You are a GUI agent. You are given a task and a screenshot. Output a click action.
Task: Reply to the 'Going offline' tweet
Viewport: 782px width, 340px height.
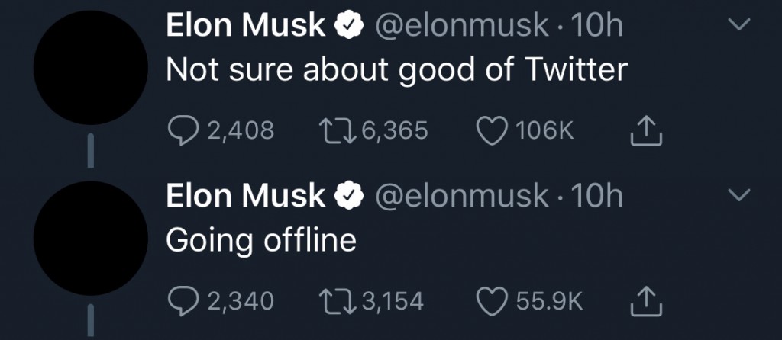pos(182,301)
